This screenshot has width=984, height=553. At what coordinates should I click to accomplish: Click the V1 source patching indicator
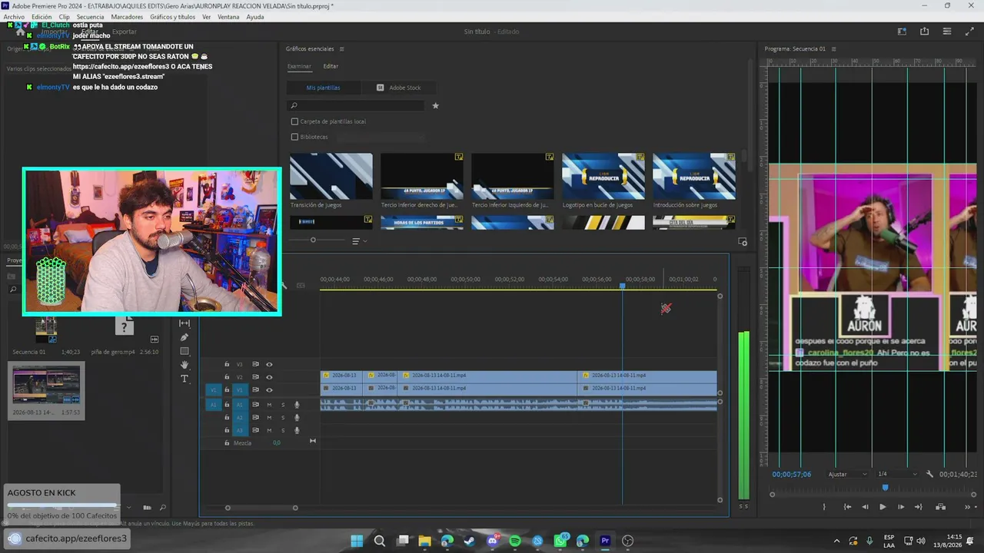click(214, 390)
